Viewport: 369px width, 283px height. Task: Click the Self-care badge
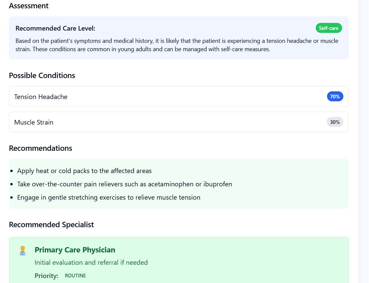point(328,28)
